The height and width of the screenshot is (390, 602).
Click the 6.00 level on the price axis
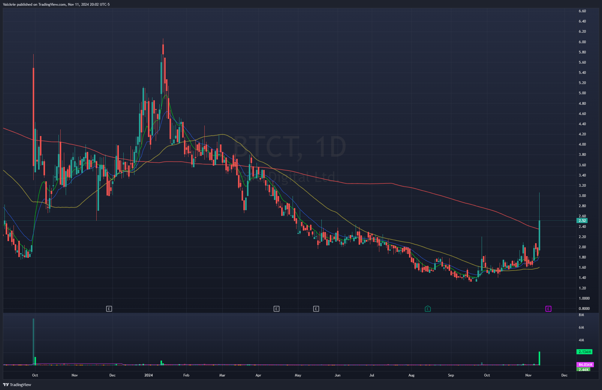tap(582, 42)
